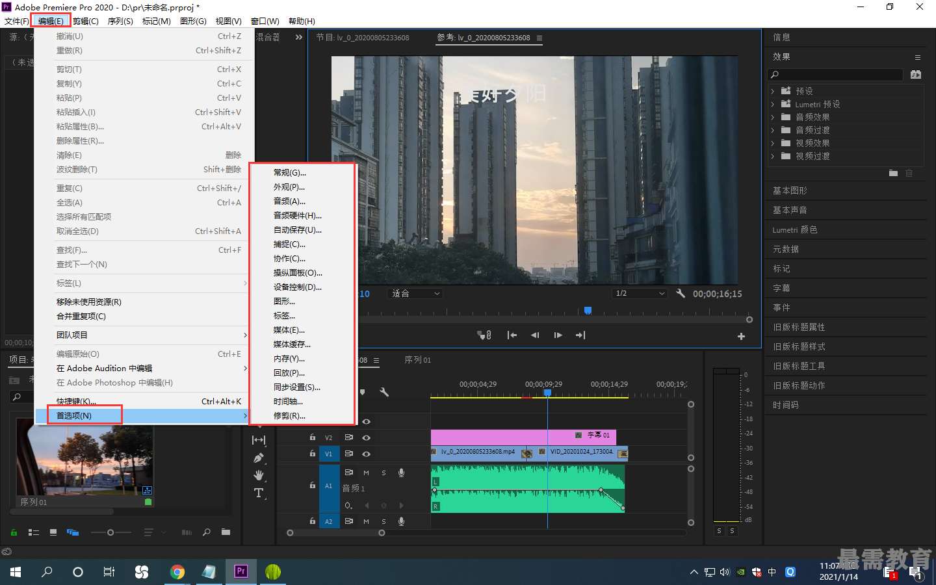The width and height of the screenshot is (936, 585).
Task: Click Add Marker icon in the timeline header
Action: point(363,392)
